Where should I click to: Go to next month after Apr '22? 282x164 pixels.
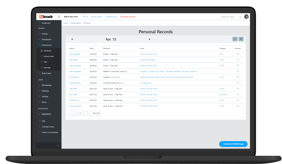[150, 39]
